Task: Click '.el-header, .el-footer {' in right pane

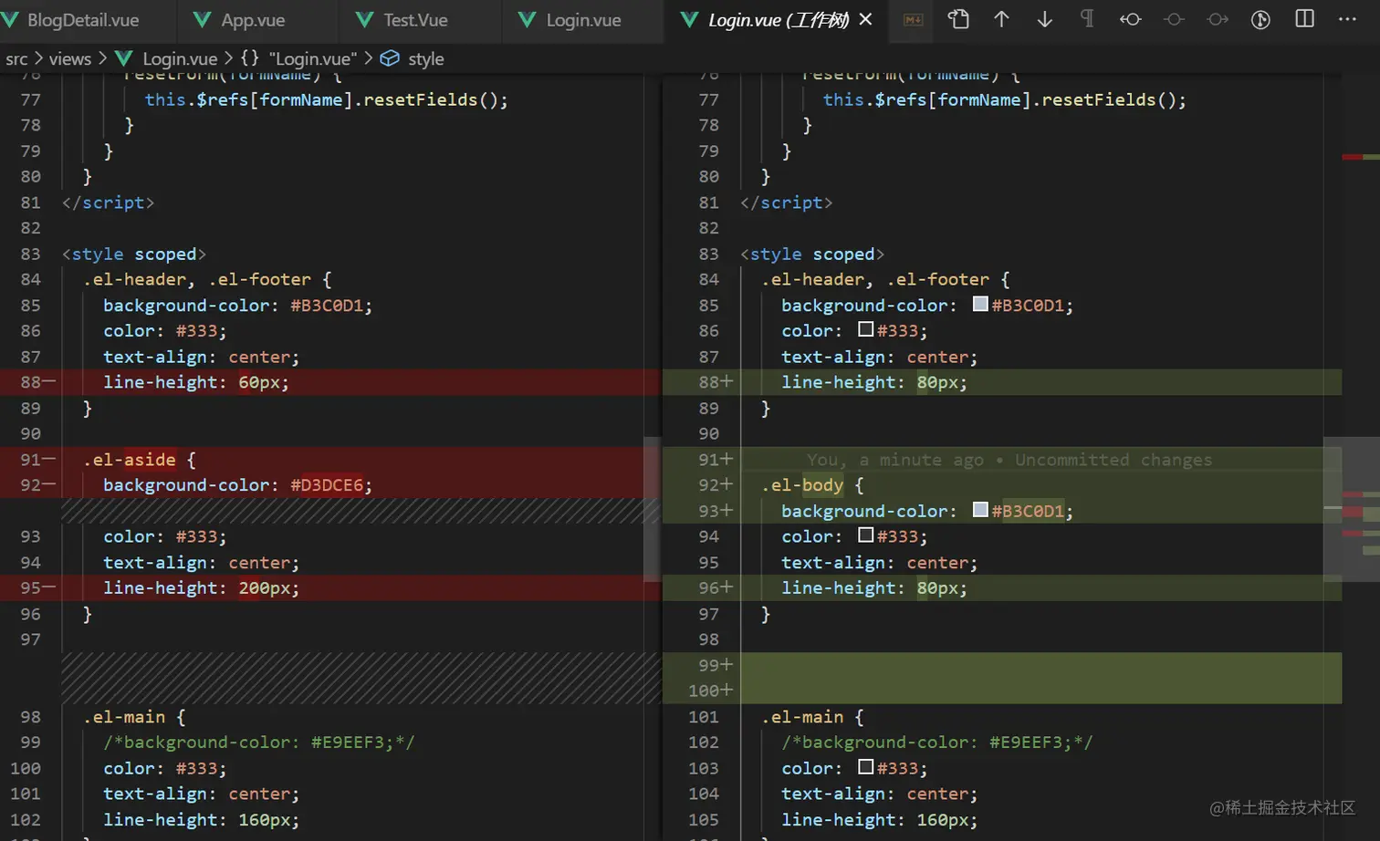Action: [885, 279]
